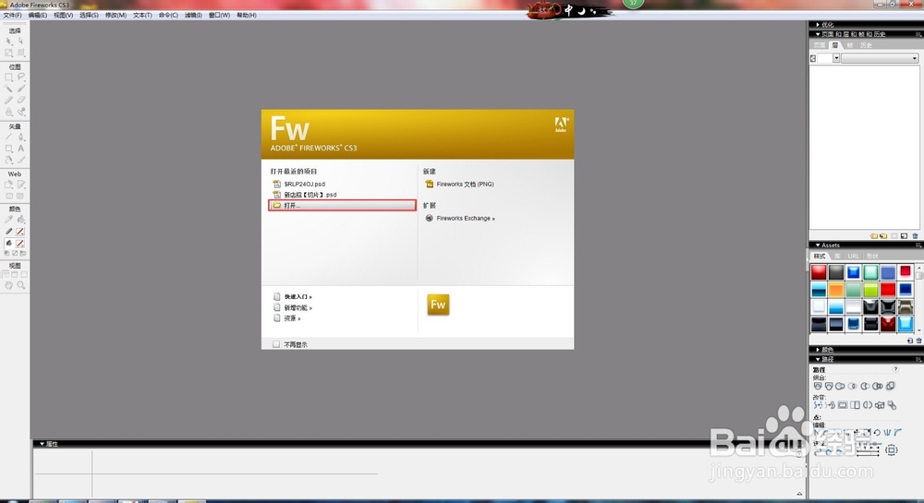This screenshot has height=503, width=924.
Task: Click the new folder icon in layers panel
Action: pyautogui.click(x=873, y=236)
